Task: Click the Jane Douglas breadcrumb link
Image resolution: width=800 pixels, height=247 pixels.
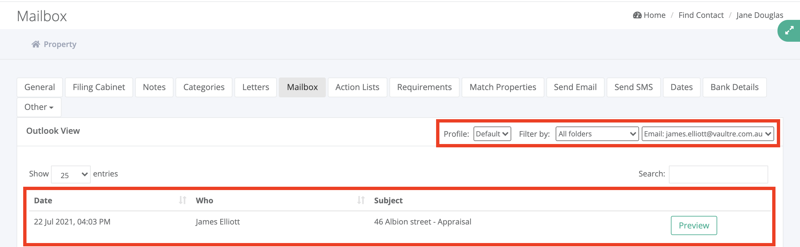Action: click(760, 15)
